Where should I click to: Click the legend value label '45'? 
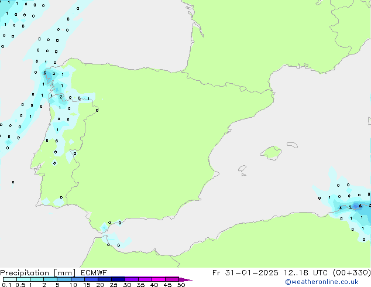pyautogui.click(x=167, y=285)
